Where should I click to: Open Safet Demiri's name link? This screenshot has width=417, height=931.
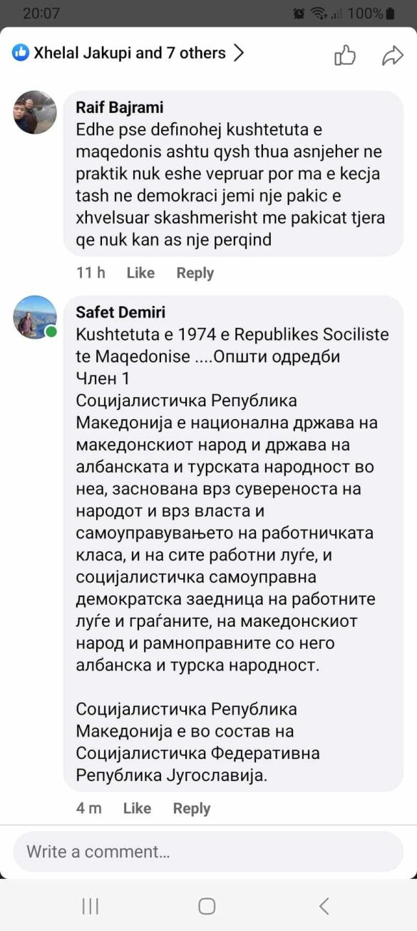[x=120, y=313]
